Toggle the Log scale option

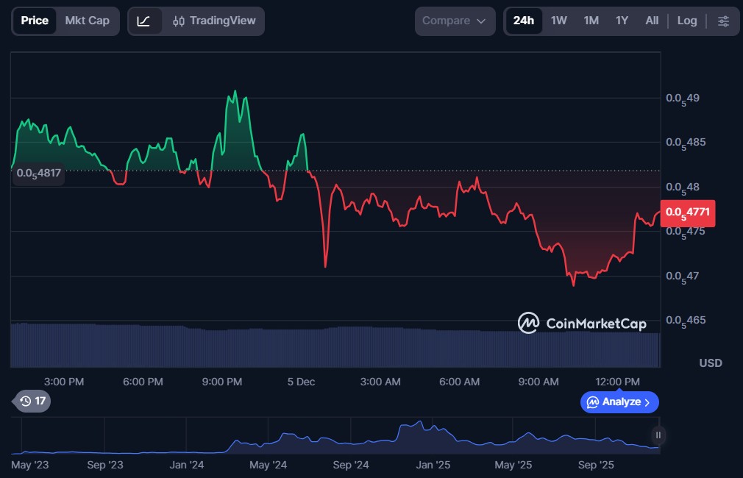pos(686,21)
